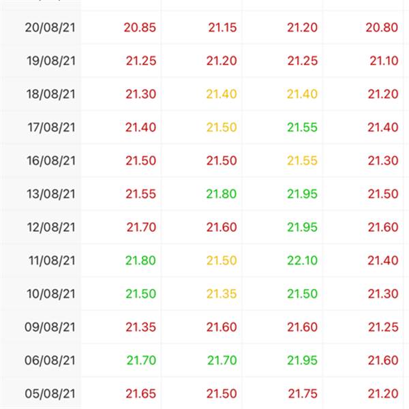Select the 21.75 value on 05/08/21
Viewport: 409px width, 409px height.
tap(303, 394)
